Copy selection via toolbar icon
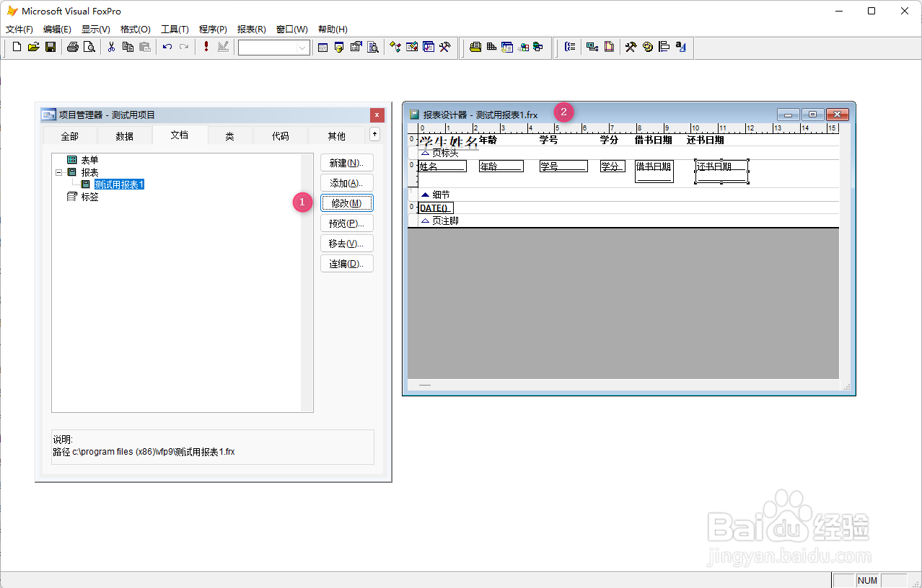922x588 pixels. pos(128,47)
